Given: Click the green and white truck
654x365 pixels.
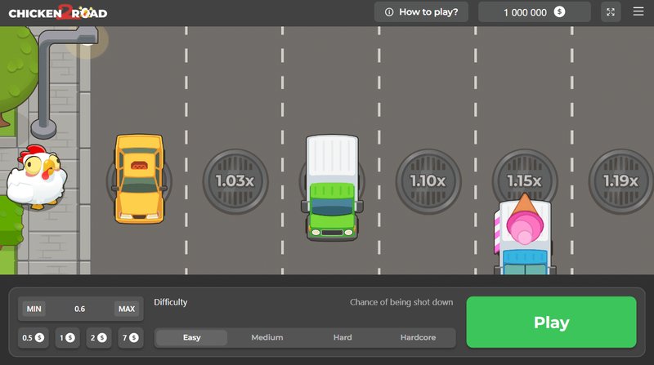Looking at the screenshot, I should tap(332, 187).
